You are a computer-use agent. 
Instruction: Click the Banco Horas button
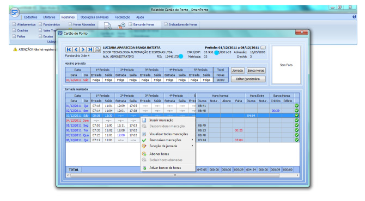256,71
